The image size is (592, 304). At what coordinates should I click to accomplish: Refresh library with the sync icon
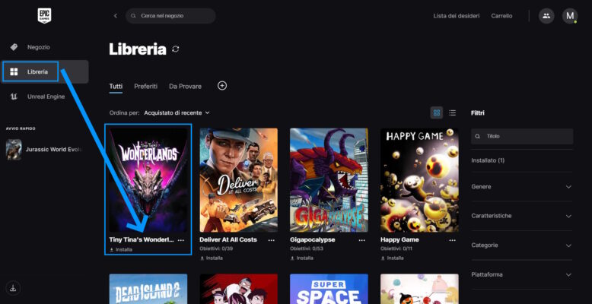176,49
